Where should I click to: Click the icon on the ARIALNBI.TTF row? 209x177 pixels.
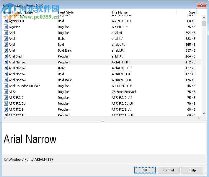point(6,80)
